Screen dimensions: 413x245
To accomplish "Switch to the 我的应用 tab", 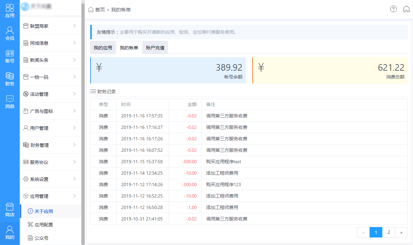I will click(103, 48).
